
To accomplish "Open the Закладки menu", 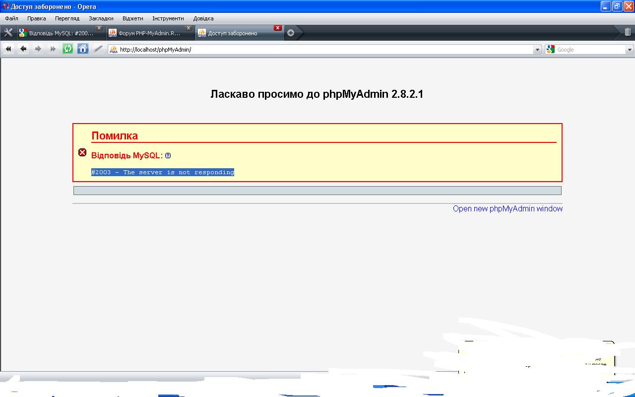I will (x=101, y=18).
